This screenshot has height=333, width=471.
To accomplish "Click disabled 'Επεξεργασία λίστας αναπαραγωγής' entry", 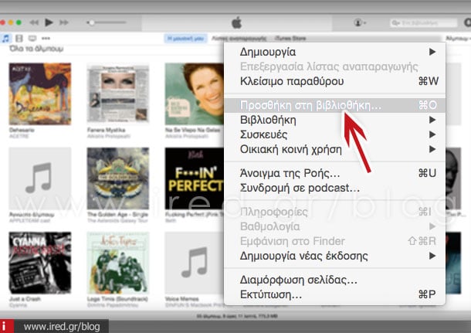I will pos(334,66).
